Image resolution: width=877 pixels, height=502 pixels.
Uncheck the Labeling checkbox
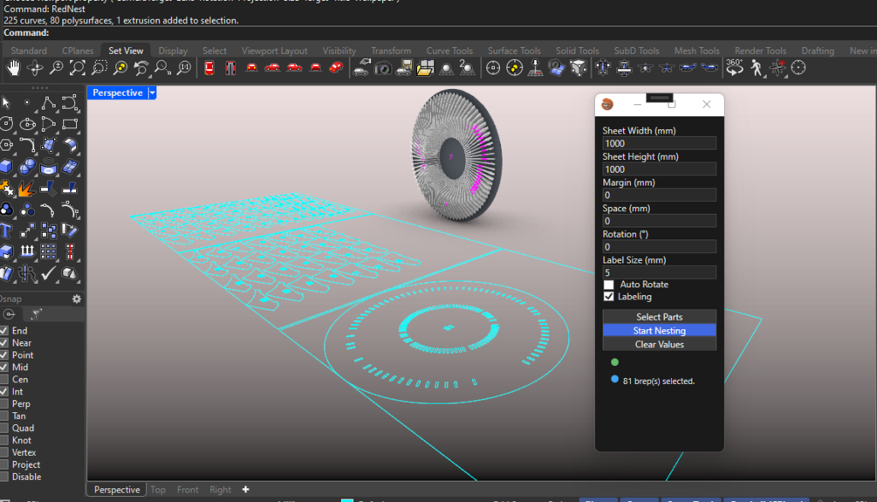(x=609, y=297)
